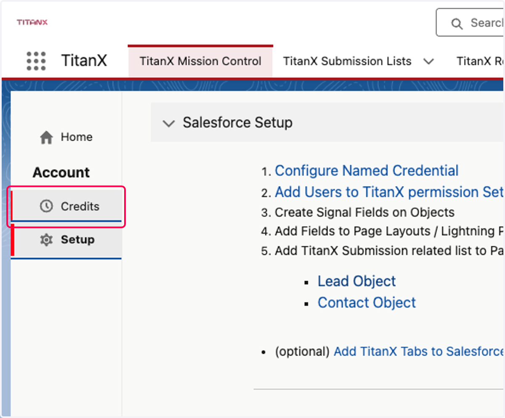Click 'Create Signal Fields on Objects' text
The image size is (505, 418).
364,213
